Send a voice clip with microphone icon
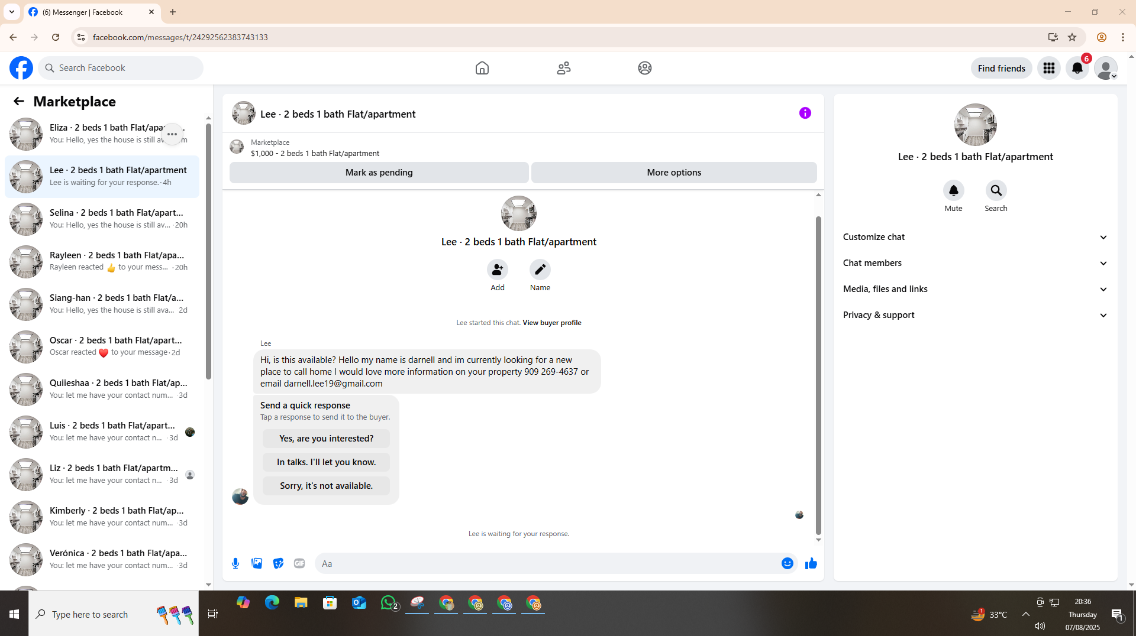 tap(235, 563)
